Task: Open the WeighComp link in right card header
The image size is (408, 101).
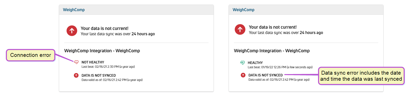Action: tap(244, 10)
